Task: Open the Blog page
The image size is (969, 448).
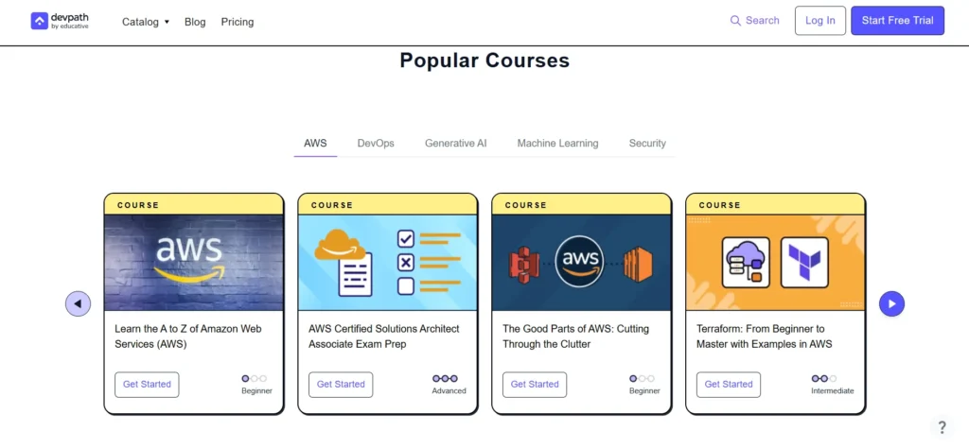Action: pyautogui.click(x=195, y=22)
